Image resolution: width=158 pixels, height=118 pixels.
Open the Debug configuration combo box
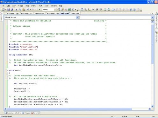49,10
